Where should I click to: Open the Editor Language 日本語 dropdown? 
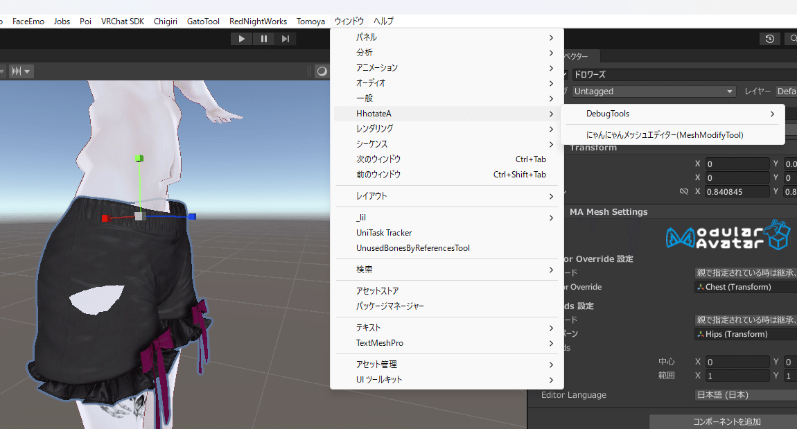click(x=745, y=394)
